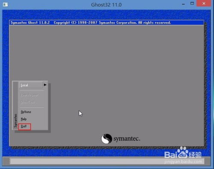Maximize the Ghost32 11.0 window

coord(192,3)
